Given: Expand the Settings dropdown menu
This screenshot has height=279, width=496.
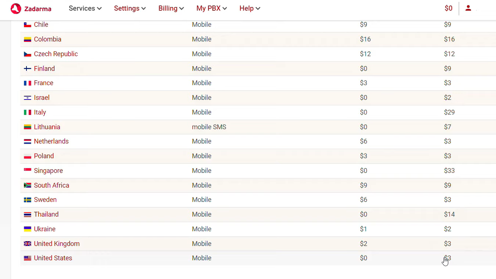Looking at the screenshot, I should point(130,8).
